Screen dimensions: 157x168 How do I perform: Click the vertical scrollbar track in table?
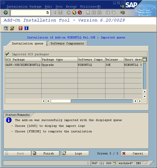tap(145, 76)
